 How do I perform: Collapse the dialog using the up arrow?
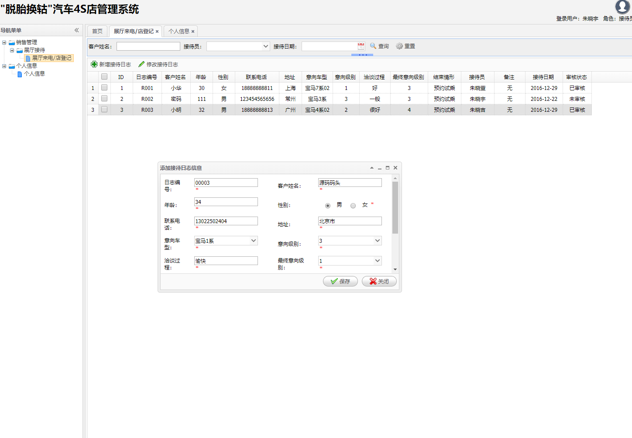[372, 168]
